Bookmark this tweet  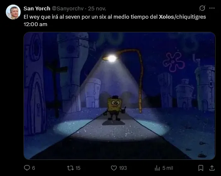pyautogui.click(x=201, y=168)
